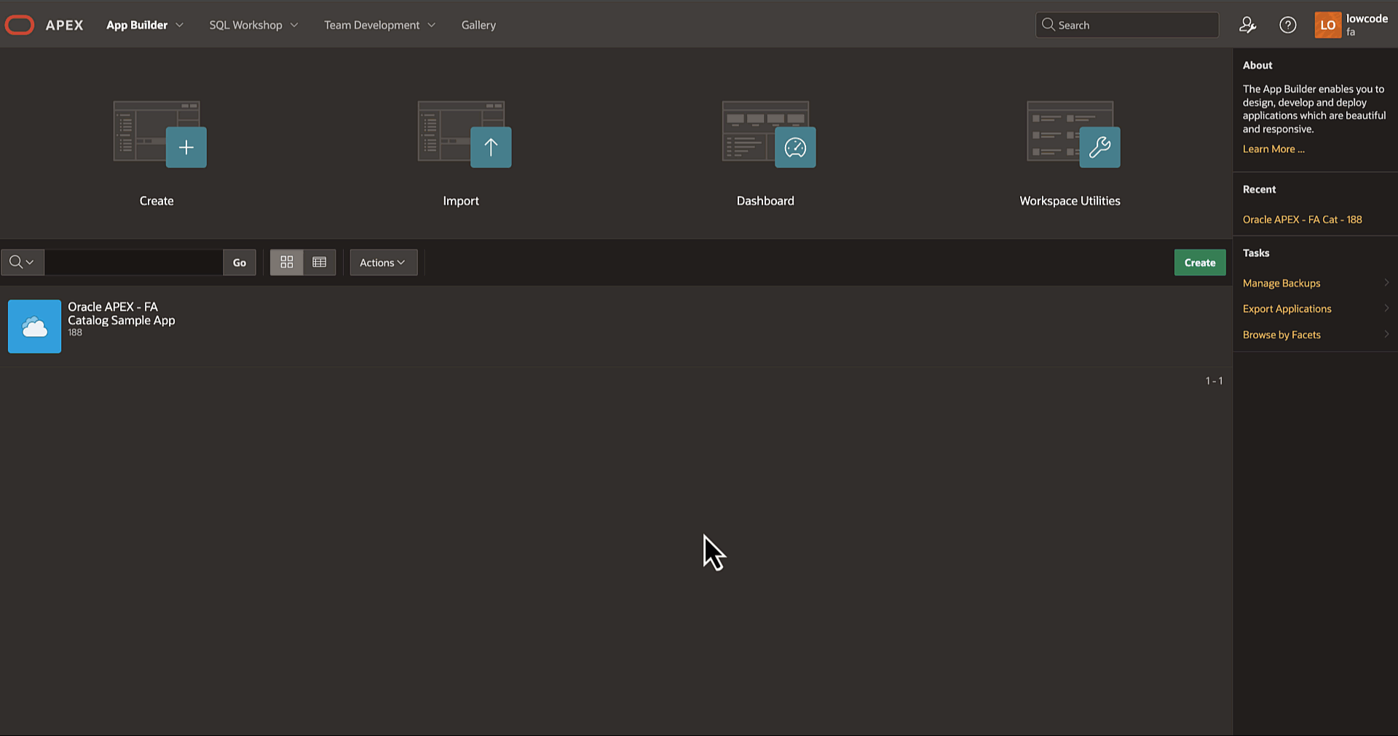Open the search column selector dropdown

22,262
